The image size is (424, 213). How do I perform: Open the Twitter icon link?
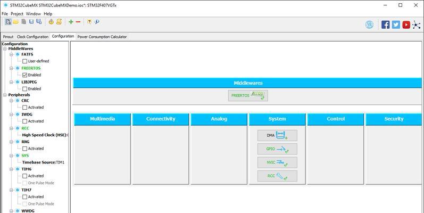click(x=396, y=24)
